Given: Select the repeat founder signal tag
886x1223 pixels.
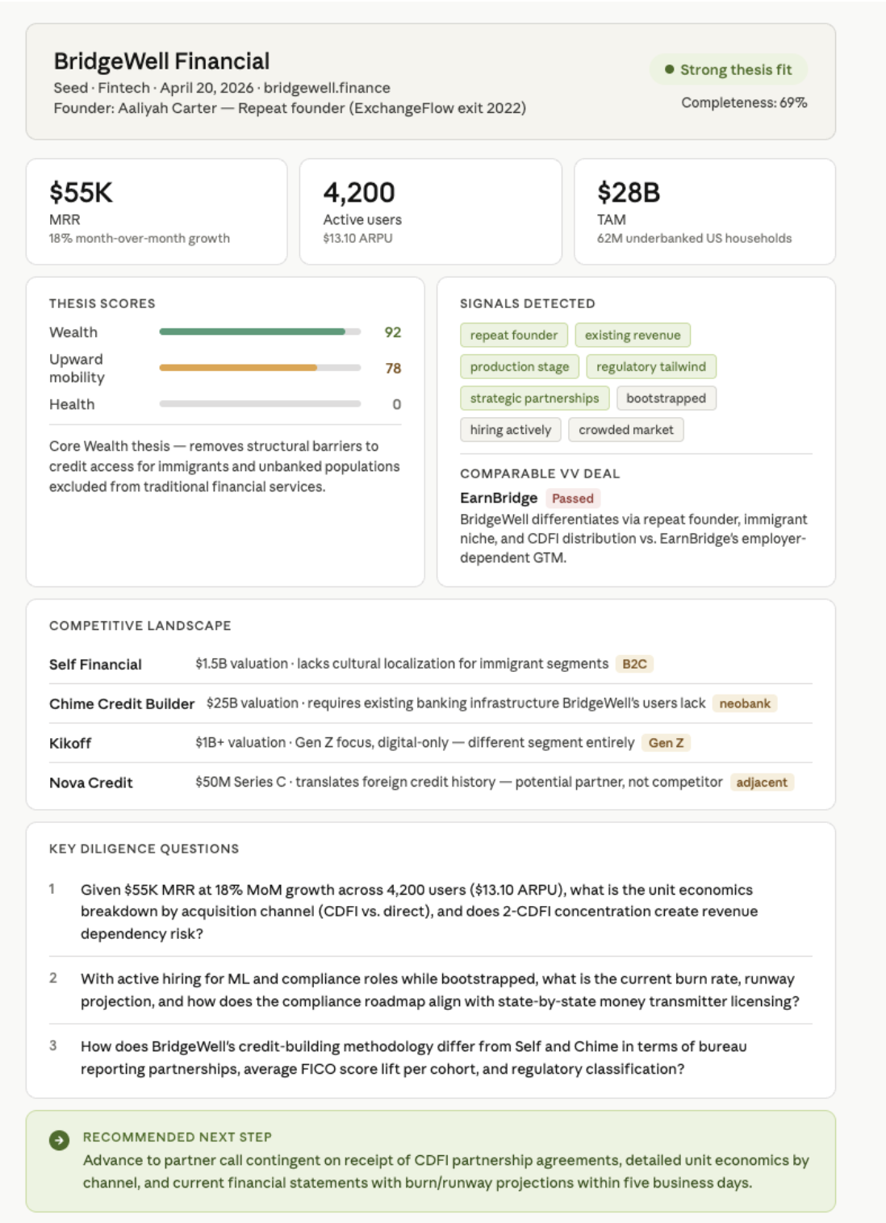Looking at the screenshot, I should (513, 335).
